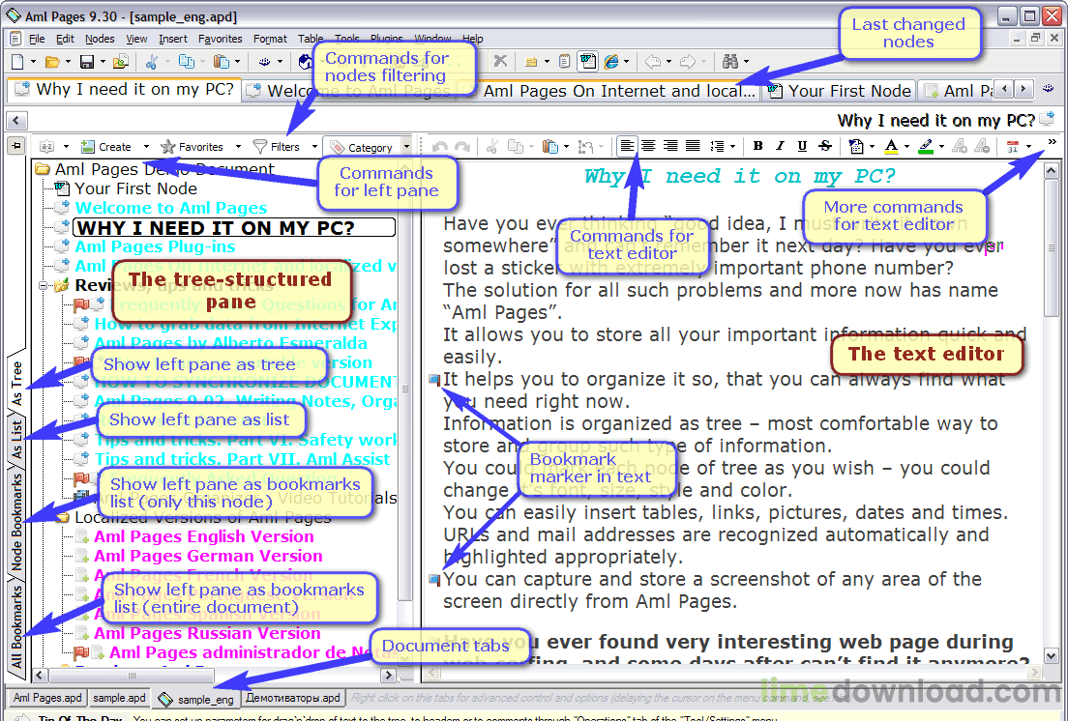Toggle bold formatting in the text editor
Viewport: 1068px width, 721px height.
758,146
